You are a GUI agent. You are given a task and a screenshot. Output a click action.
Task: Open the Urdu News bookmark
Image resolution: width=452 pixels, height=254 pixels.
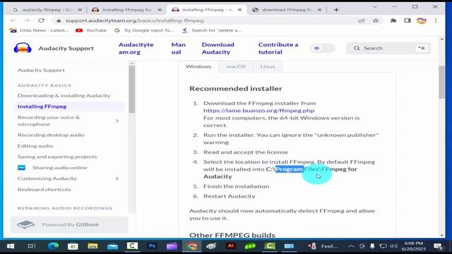coord(40,30)
